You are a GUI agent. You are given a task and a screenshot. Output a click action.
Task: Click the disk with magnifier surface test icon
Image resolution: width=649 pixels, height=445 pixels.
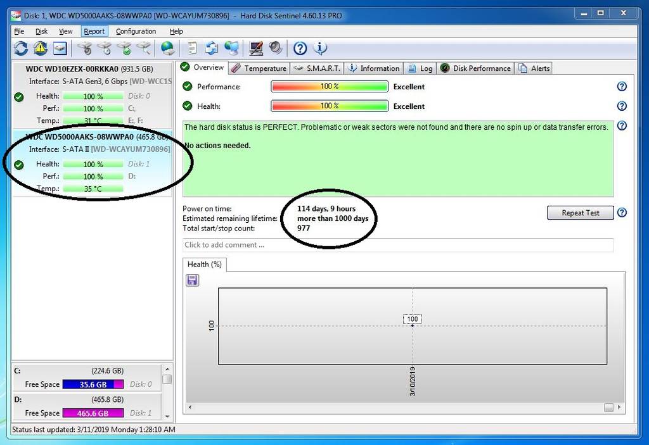[144, 48]
